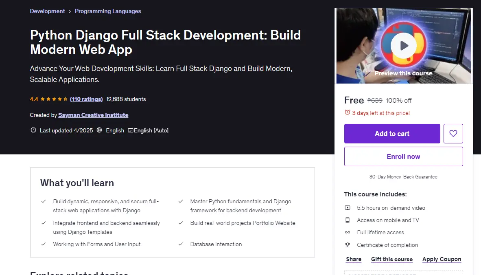The width and height of the screenshot is (481, 275).
Task: Click the Enroll now button
Action: (403, 156)
